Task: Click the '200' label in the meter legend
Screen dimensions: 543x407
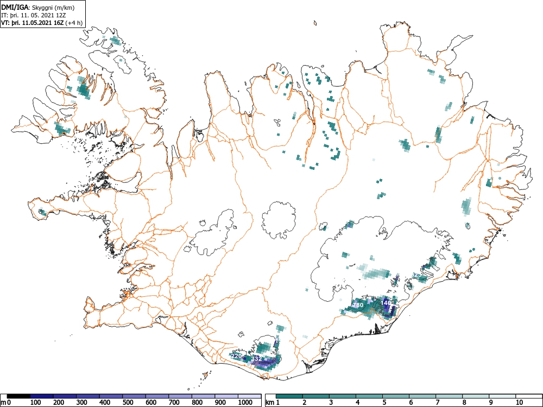Action: point(59,403)
